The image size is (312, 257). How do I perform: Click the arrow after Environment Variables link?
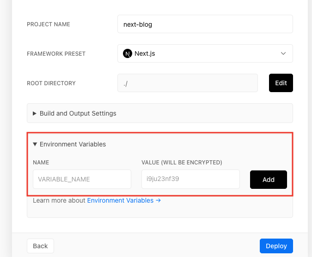(x=158, y=200)
